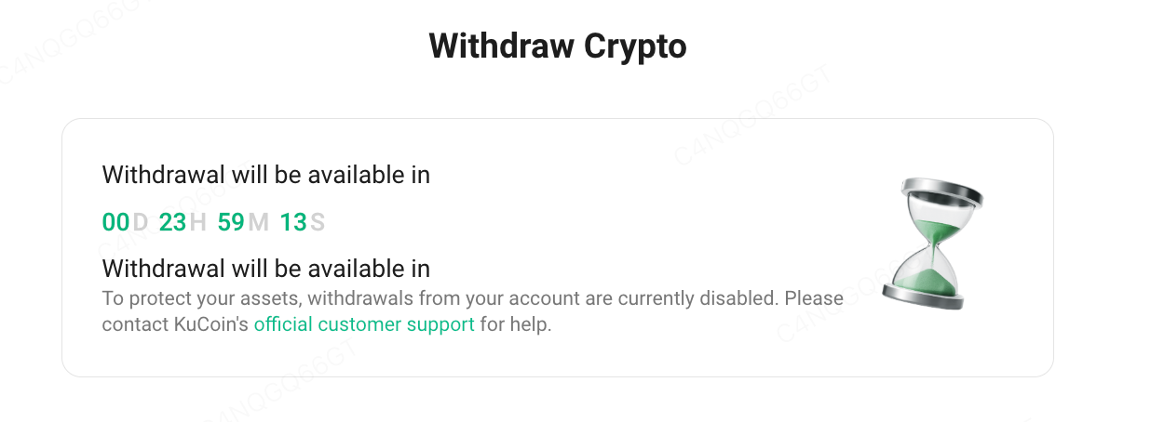
Task: Click the countdown seconds value "13"
Action: [293, 222]
